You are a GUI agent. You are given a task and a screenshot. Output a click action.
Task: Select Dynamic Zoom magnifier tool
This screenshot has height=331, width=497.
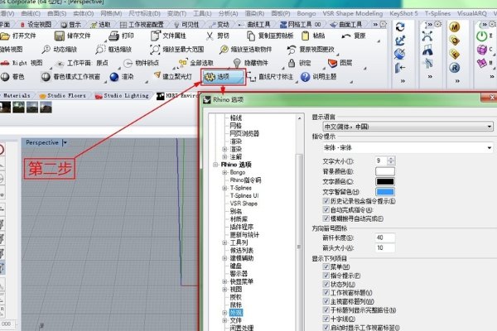pyautogui.click(x=46, y=50)
